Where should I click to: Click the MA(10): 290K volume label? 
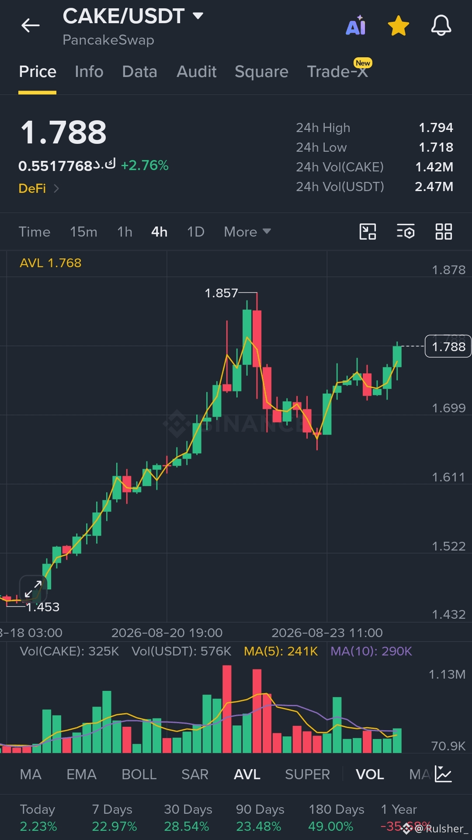click(371, 651)
